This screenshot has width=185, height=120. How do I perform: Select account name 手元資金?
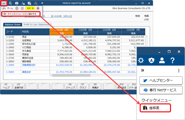click(27, 51)
